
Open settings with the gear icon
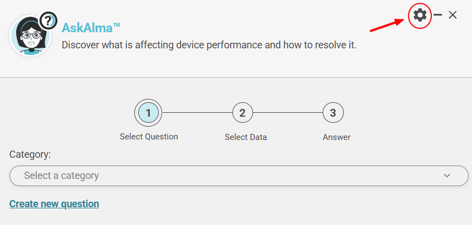click(420, 16)
